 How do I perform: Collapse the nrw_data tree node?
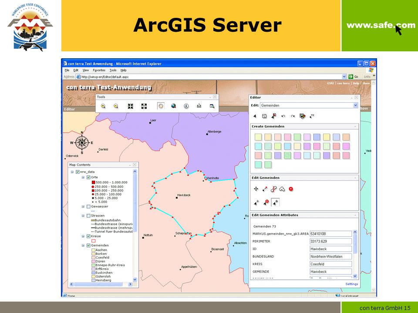pos(72,172)
